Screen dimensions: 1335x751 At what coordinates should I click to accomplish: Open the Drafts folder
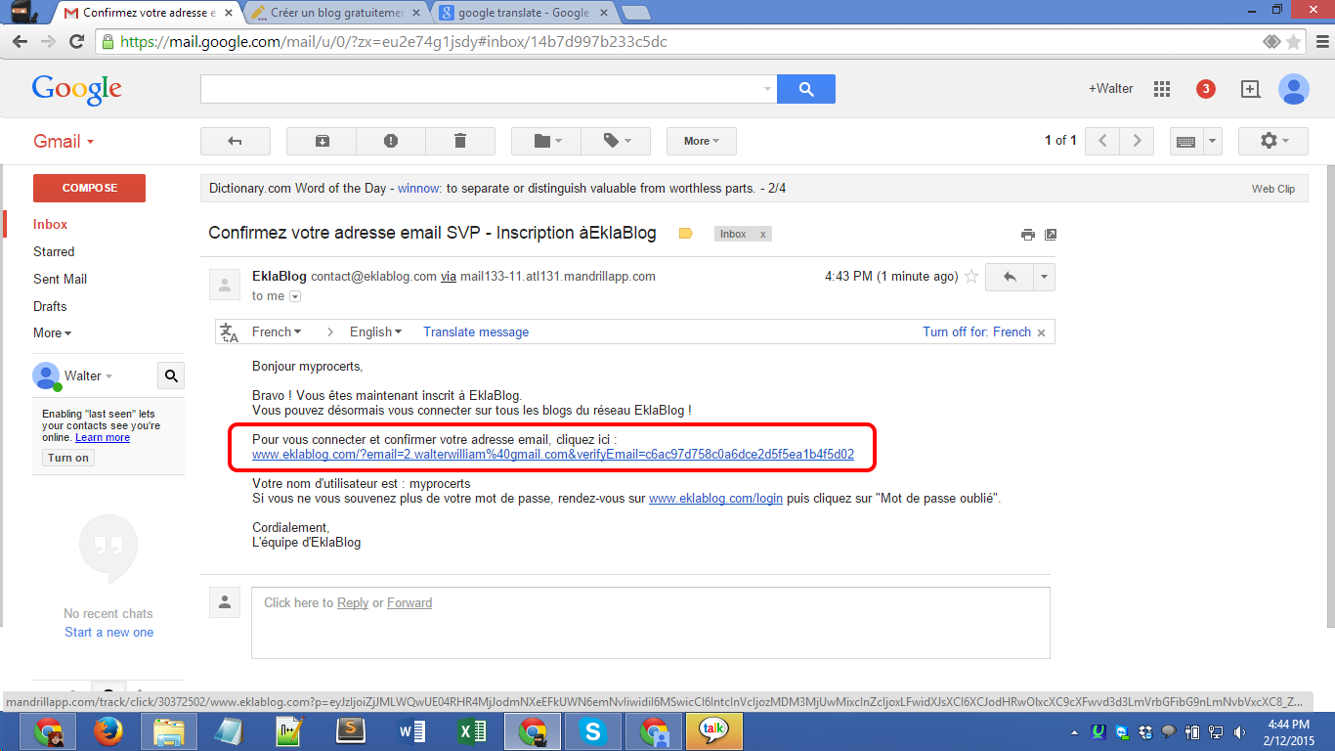50,306
